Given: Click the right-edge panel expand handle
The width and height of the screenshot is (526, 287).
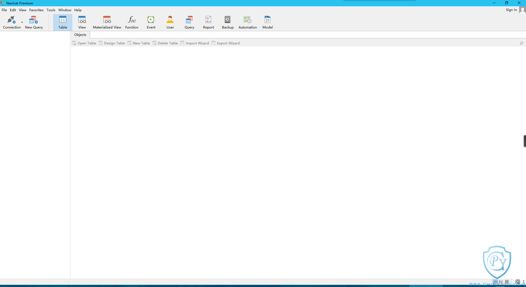Looking at the screenshot, I should point(525,141).
